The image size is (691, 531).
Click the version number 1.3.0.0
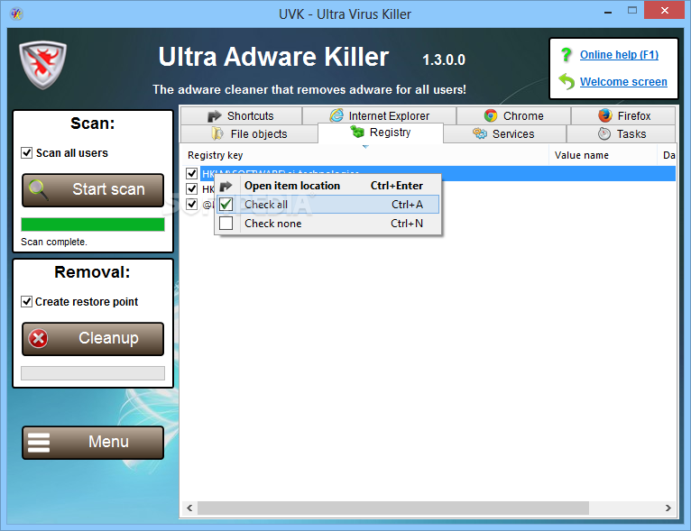(444, 60)
